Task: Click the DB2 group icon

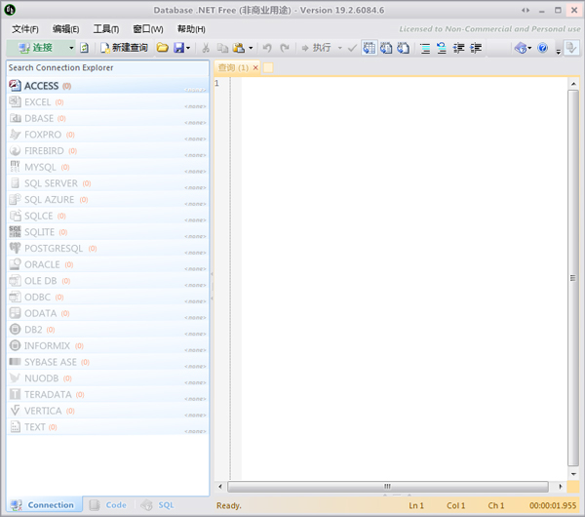Action: point(15,330)
